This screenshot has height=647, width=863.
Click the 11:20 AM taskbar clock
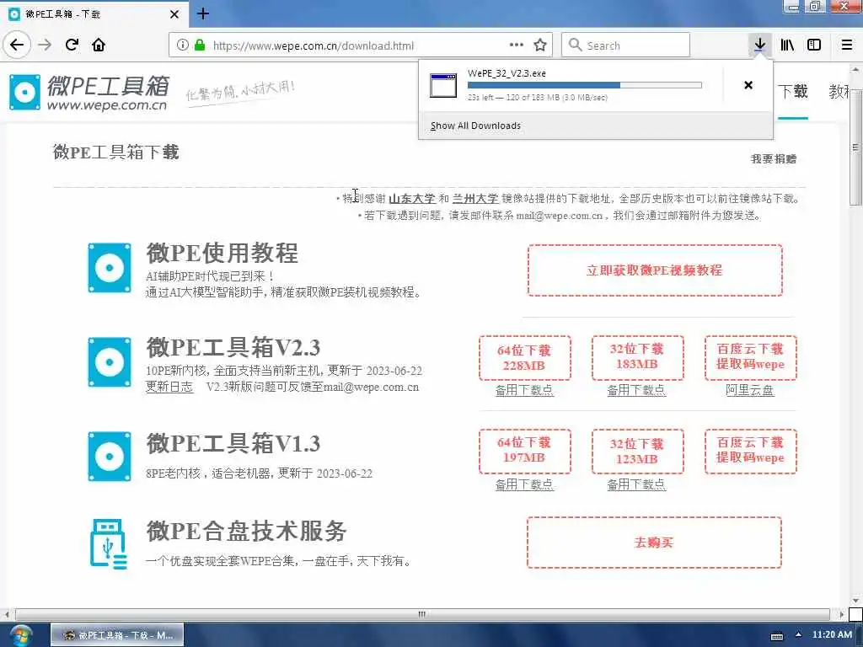pos(832,634)
